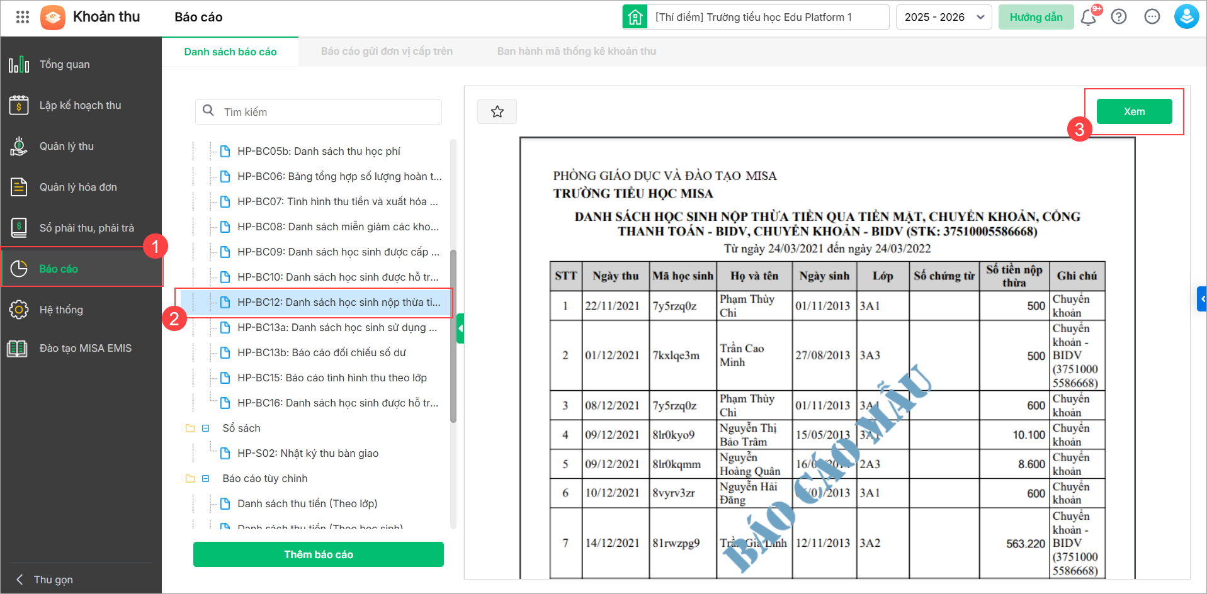Click the Xem button

(x=1134, y=111)
